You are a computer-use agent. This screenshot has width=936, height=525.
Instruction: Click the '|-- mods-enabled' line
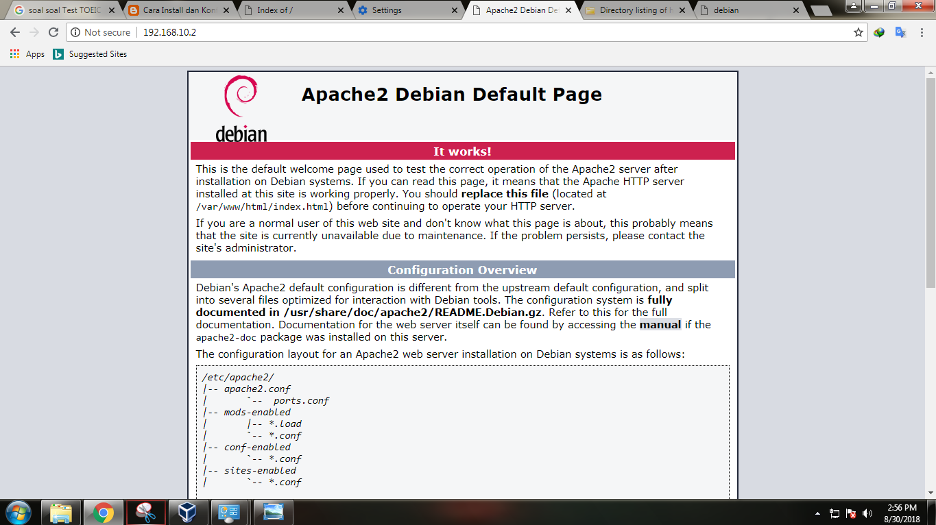coord(247,412)
